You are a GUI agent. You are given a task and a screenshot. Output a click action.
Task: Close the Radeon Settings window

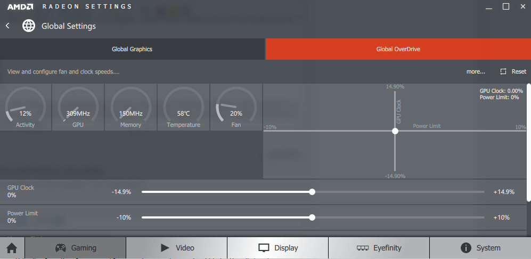[523, 6]
